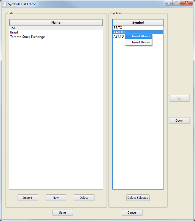Select the Brazil list entry

pyautogui.click(x=14, y=32)
